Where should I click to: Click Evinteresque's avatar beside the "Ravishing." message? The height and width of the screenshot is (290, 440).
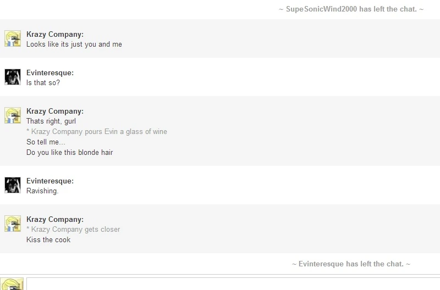13,185
